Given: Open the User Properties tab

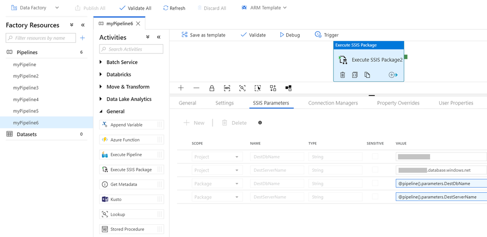Looking at the screenshot, I should click(456, 103).
